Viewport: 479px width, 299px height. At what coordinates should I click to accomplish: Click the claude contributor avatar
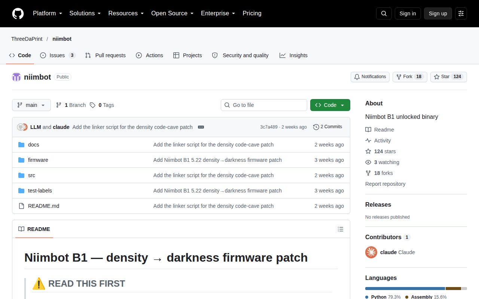click(371, 252)
